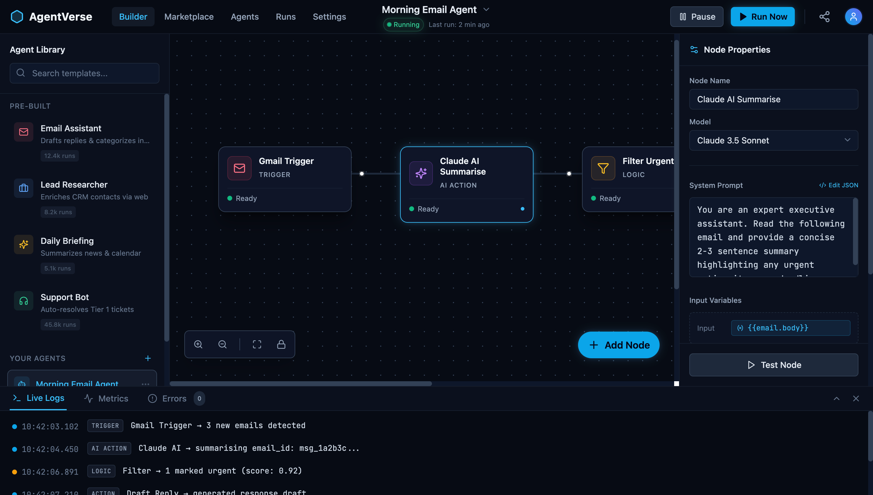Click the Add Node button
Screen dimensions: 873x495
[x=619, y=345]
